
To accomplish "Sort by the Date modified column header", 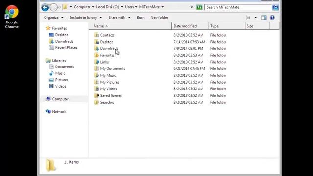I will [190, 26].
